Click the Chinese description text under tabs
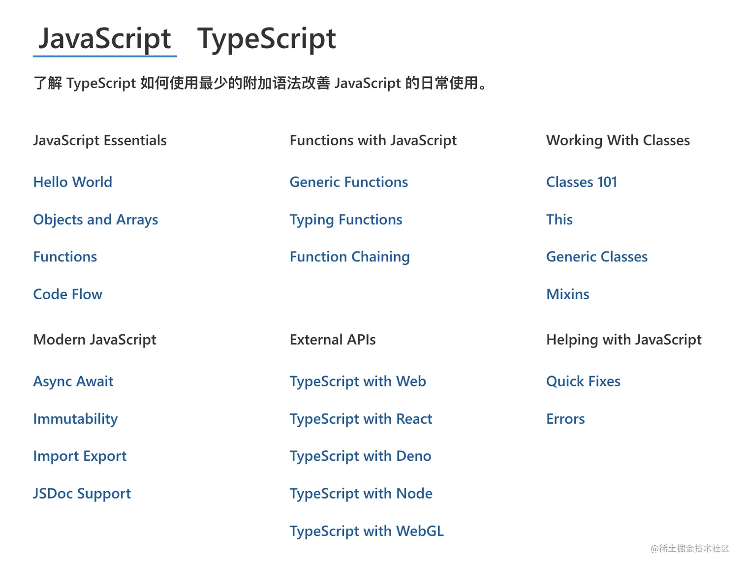This screenshot has width=744, height=568. [x=261, y=83]
